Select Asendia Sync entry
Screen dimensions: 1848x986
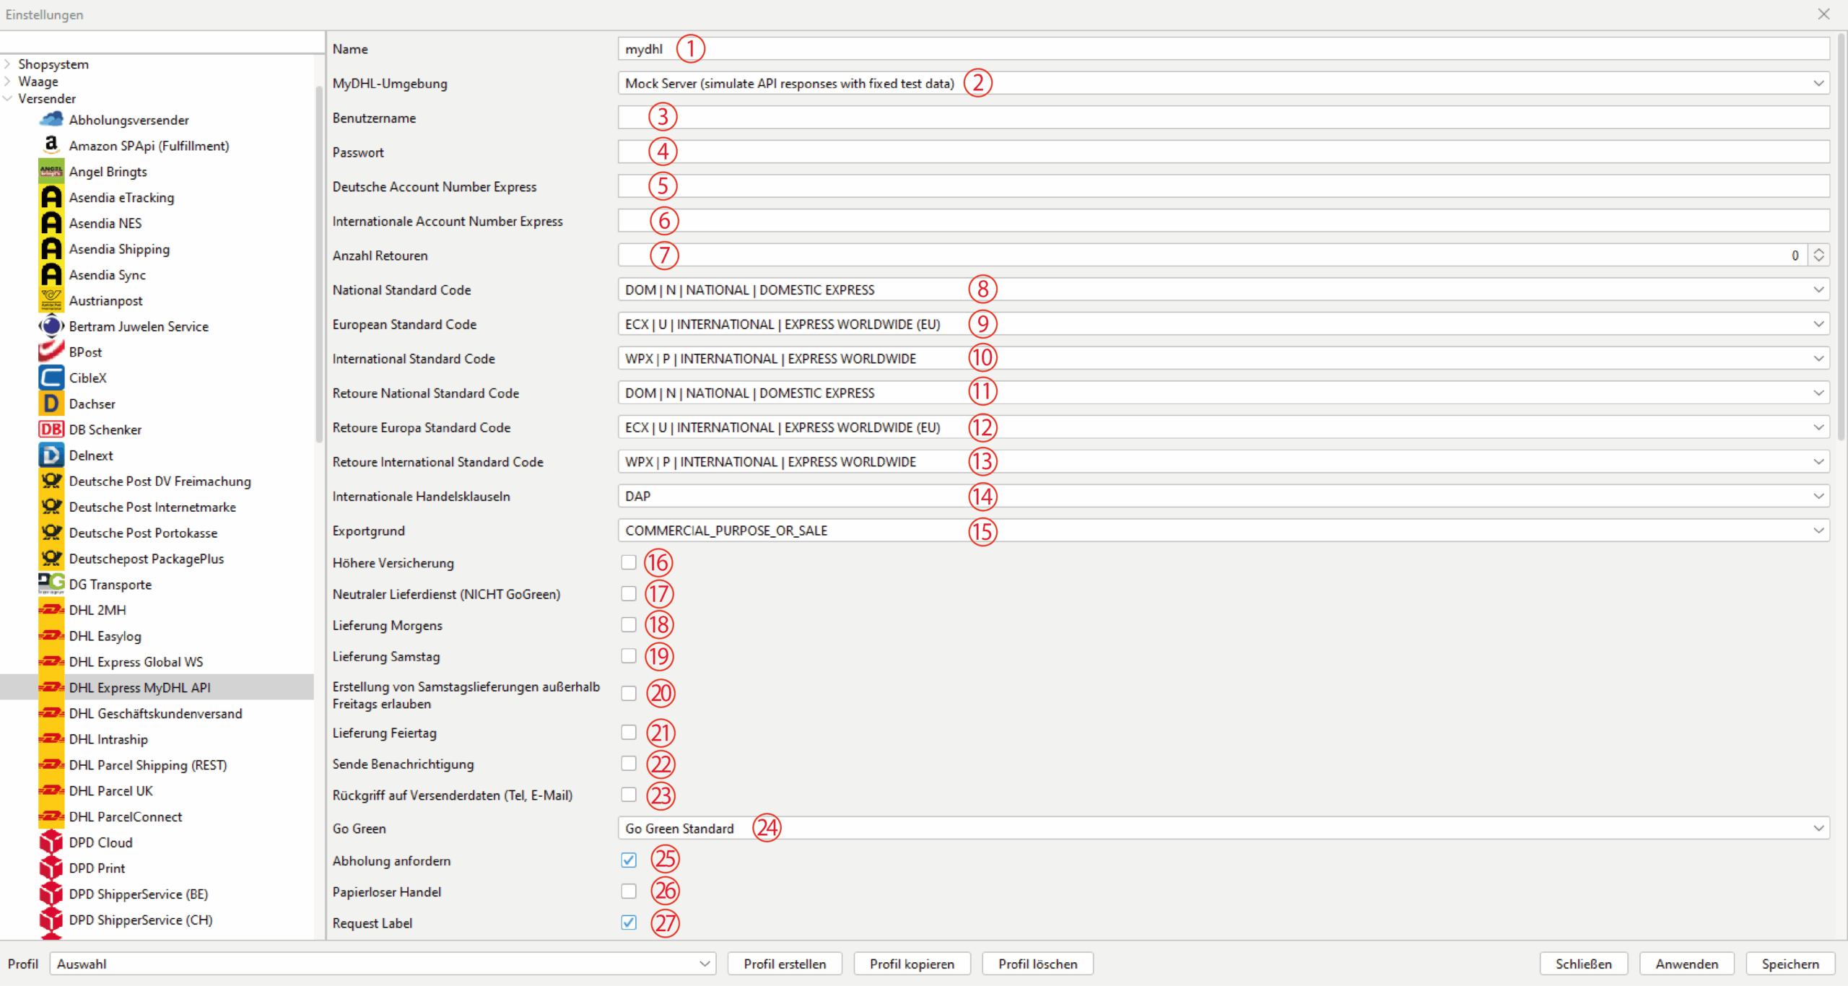click(108, 275)
